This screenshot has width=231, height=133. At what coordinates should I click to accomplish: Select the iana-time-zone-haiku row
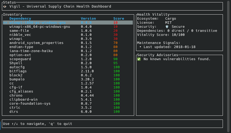point(68,51)
